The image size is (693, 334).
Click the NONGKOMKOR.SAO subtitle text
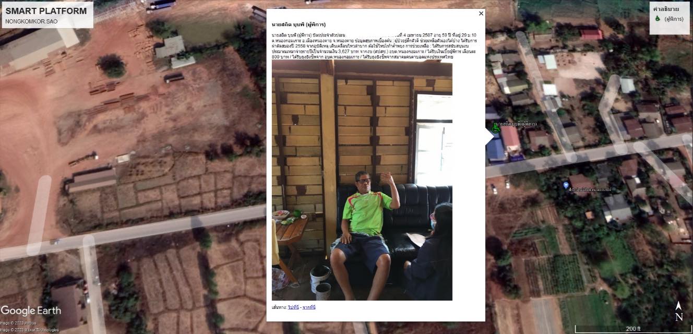point(31,22)
